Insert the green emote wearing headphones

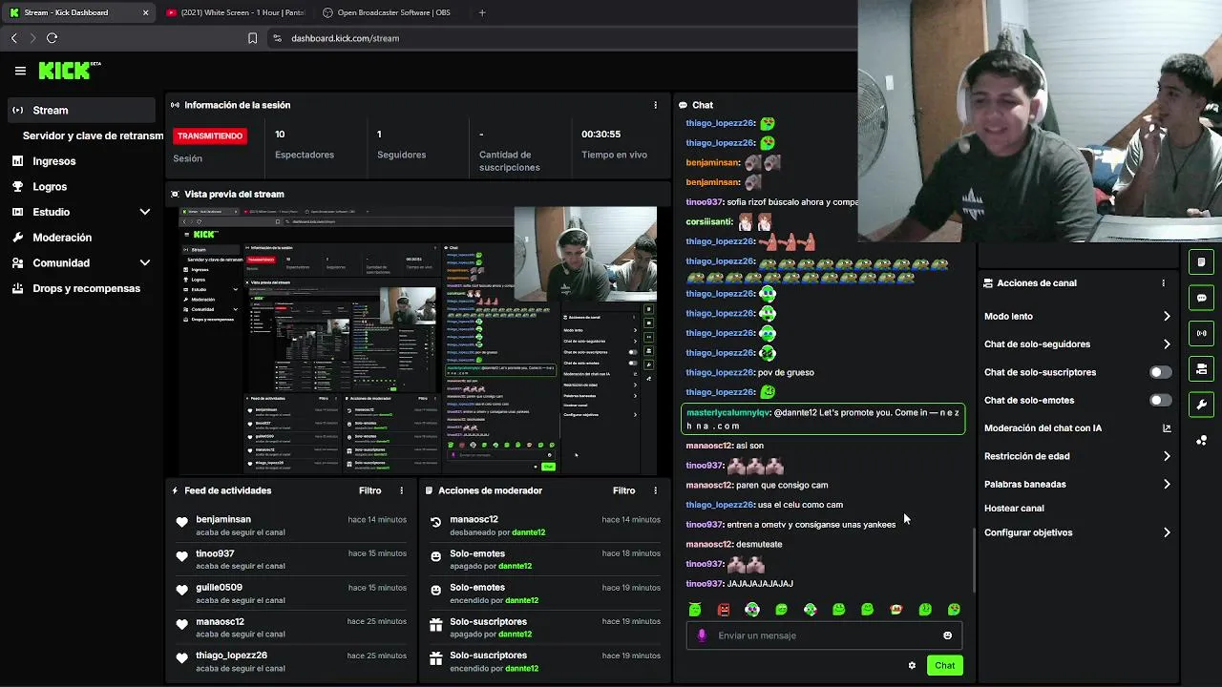point(752,610)
